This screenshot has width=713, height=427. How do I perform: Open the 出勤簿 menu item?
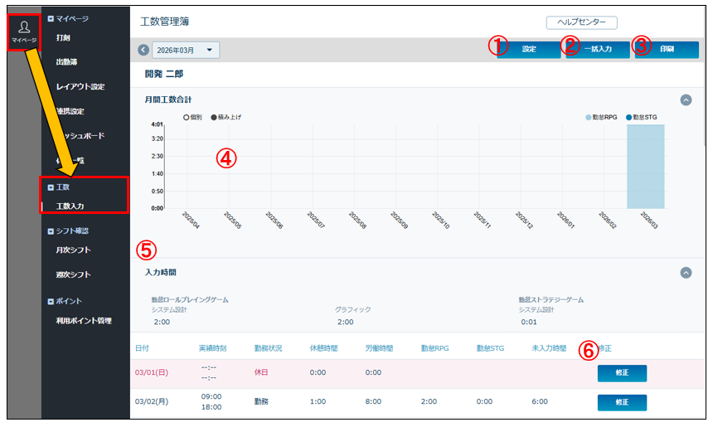66,62
